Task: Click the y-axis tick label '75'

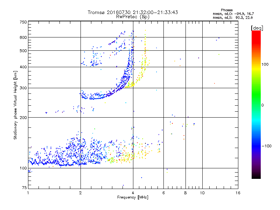Action: [x=24, y=188]
